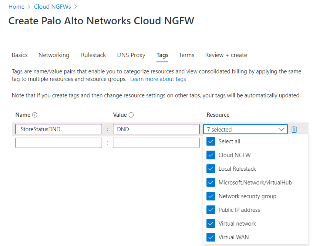This screenshot has width=325, height=246.
Task: Uncheck the Cloud NGFW resource
Action: click(x=211, y=155)
